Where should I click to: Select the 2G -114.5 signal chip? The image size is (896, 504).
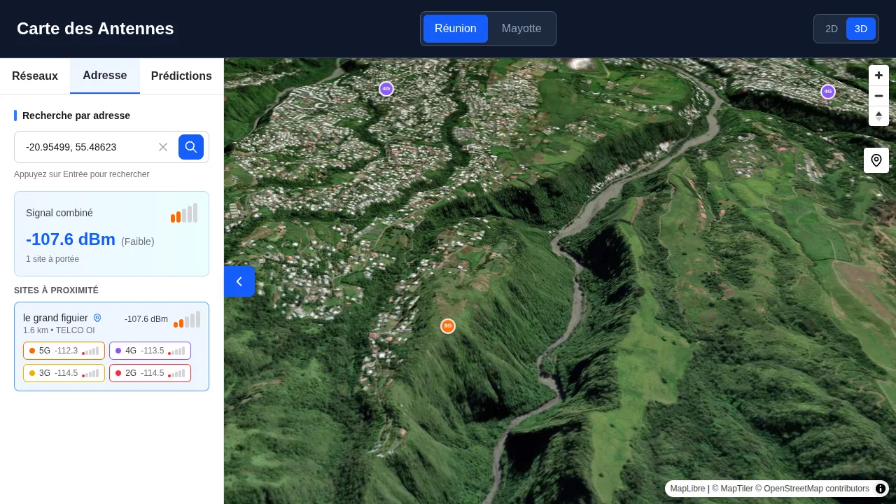[150, 373]
